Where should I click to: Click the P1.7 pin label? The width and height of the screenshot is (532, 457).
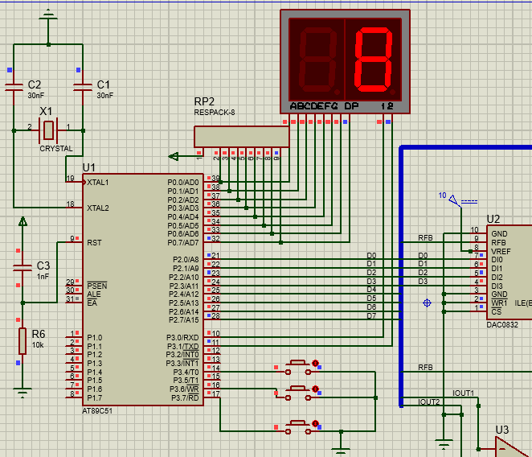[94, 397]
